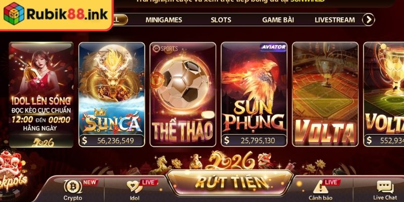
Task: Click the RÚT TIỀN button
Action: [230, 182]
